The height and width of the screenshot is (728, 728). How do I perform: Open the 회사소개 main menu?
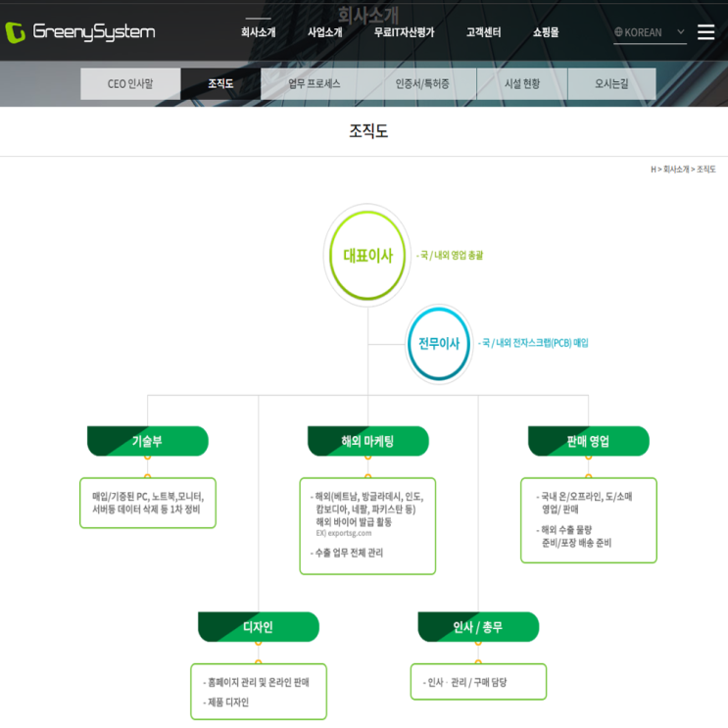coord(258,32)
